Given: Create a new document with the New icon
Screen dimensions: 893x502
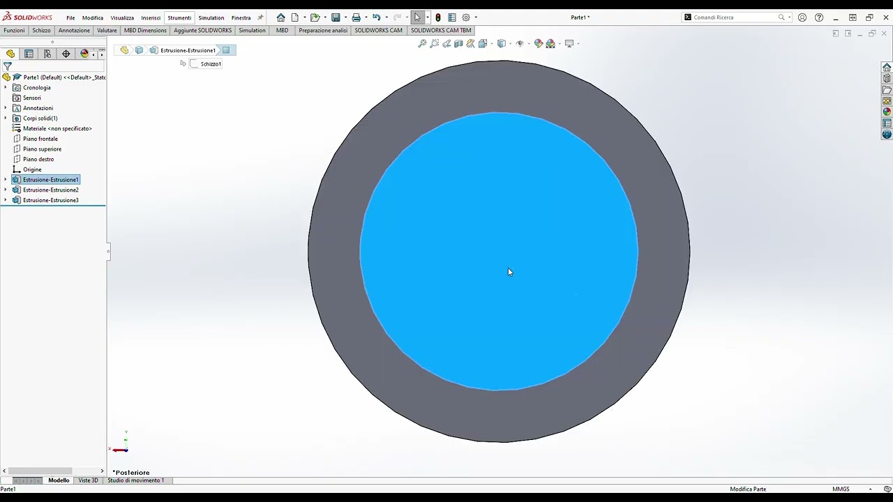Looking at the screenshot, I should pyautogui.click(x=295, y=17).
